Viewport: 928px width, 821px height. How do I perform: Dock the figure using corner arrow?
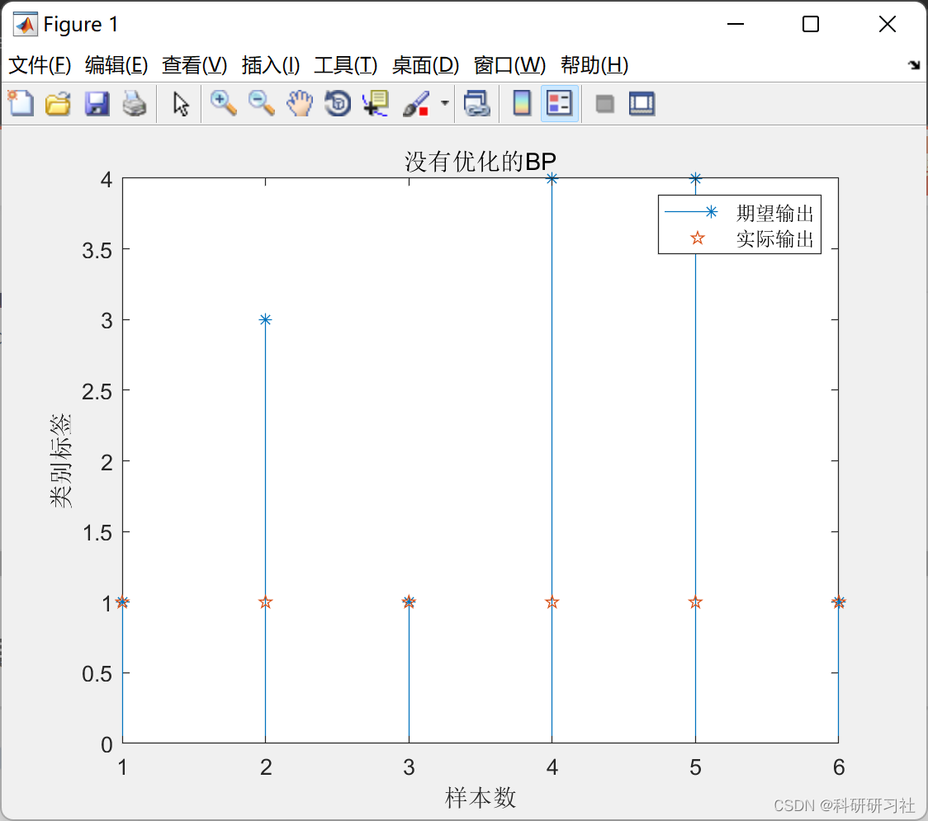tap(914, 64)
